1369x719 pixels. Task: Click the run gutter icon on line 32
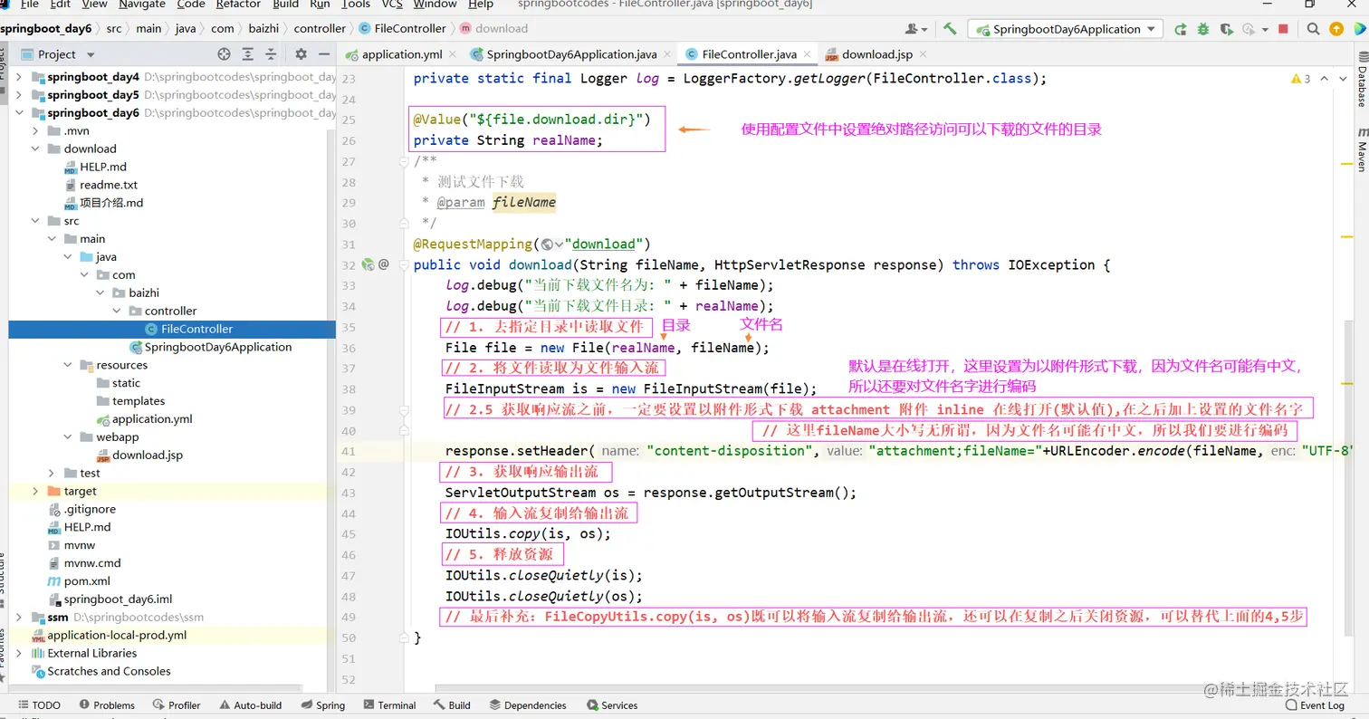(x=368, y=264)
